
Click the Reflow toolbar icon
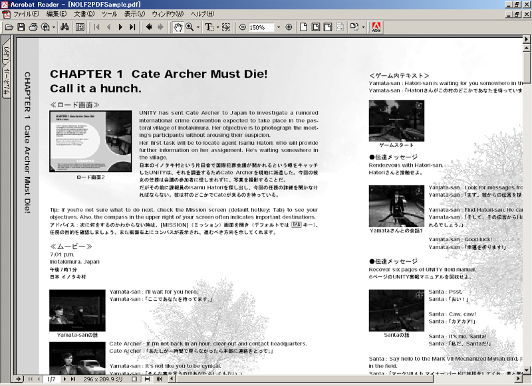pos(340,27)
